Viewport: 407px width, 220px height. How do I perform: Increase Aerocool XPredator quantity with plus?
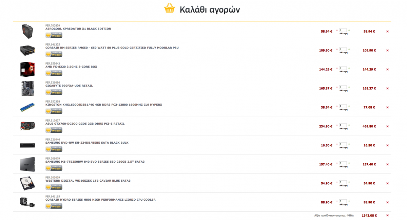pyautogui.click(x=349, y=30)
